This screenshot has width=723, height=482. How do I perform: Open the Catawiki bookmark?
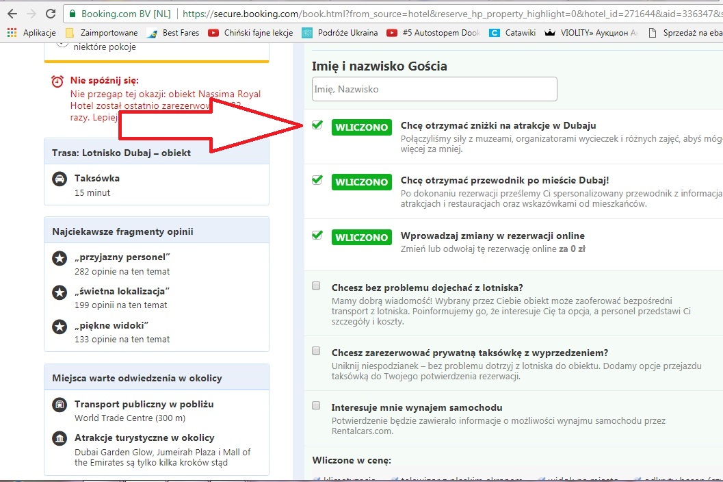(x=512, y=33)
